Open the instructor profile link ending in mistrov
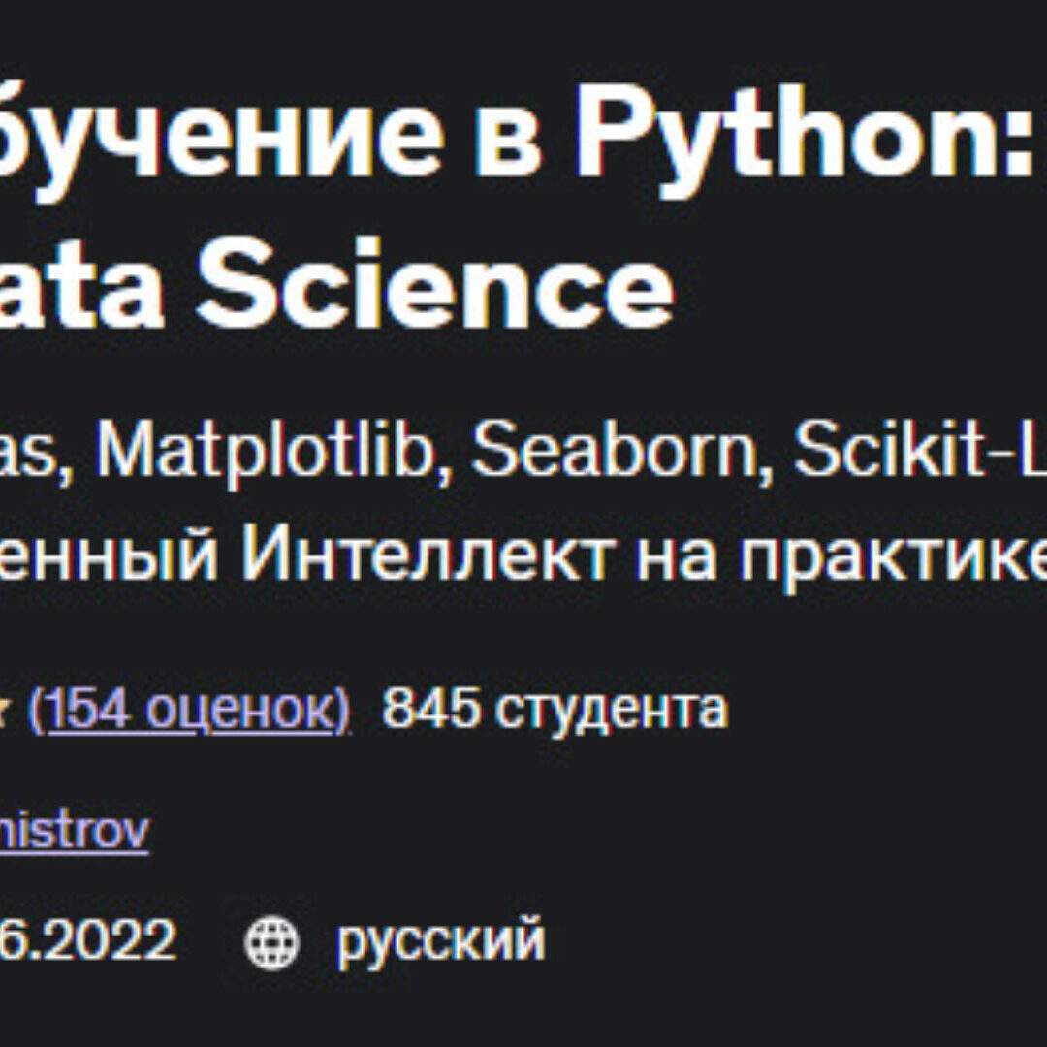This screenshot has width=1047, height=1047. [74, 831]
